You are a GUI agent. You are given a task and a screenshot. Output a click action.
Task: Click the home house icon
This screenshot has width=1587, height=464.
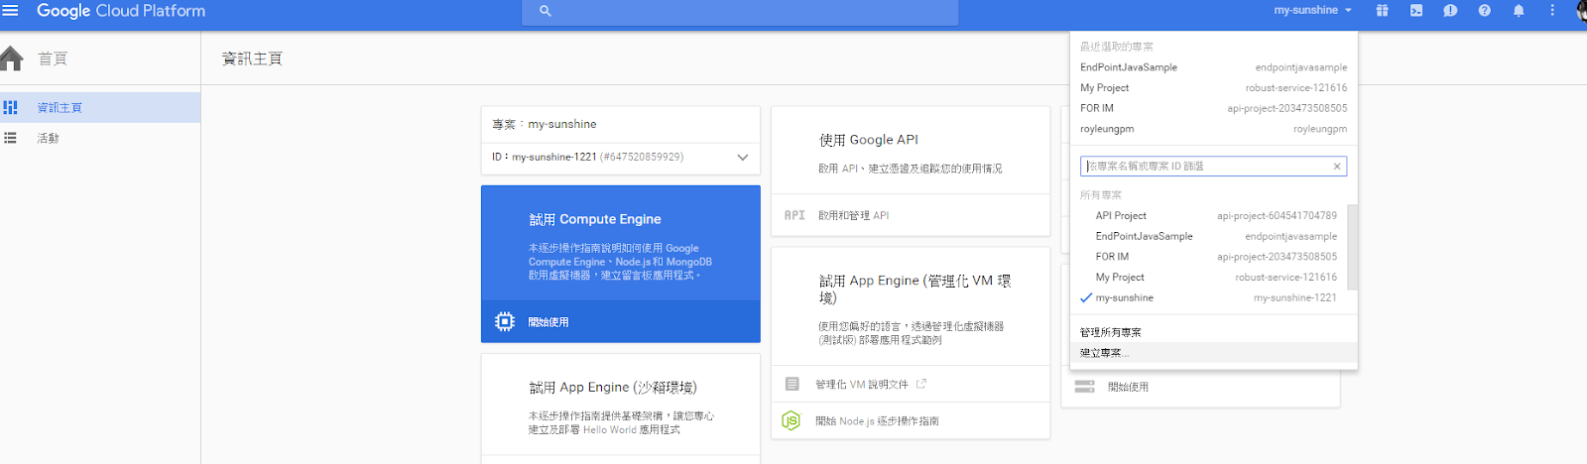12,58
